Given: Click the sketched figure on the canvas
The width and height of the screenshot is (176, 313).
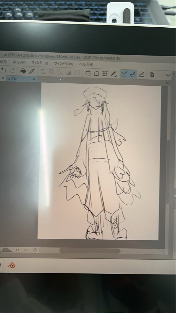Looking at the screenshot, I should [100, 163].
